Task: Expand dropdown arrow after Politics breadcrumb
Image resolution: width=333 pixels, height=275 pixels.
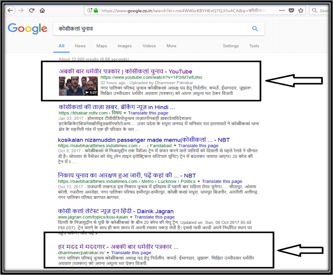Action: (199, 181)
